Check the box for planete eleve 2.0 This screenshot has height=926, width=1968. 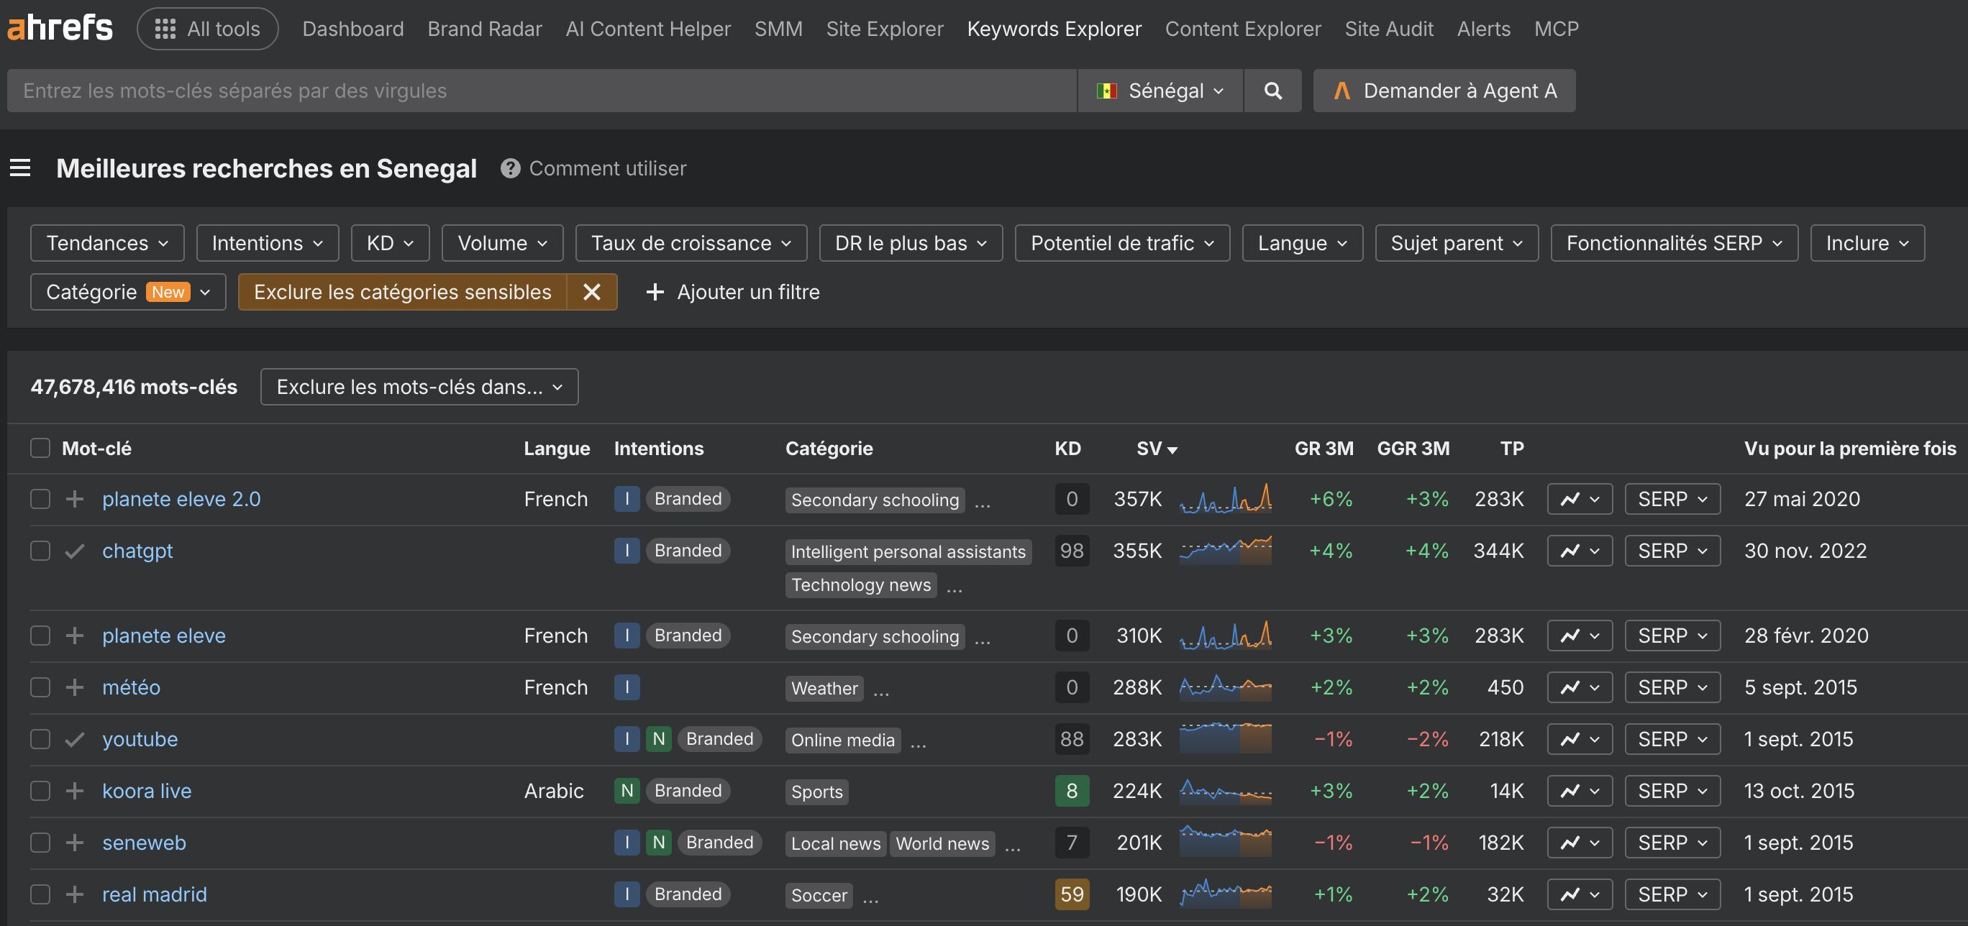[x=40, y=499]
